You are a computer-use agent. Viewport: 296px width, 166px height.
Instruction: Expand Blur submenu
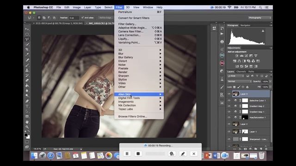[139, 53]
